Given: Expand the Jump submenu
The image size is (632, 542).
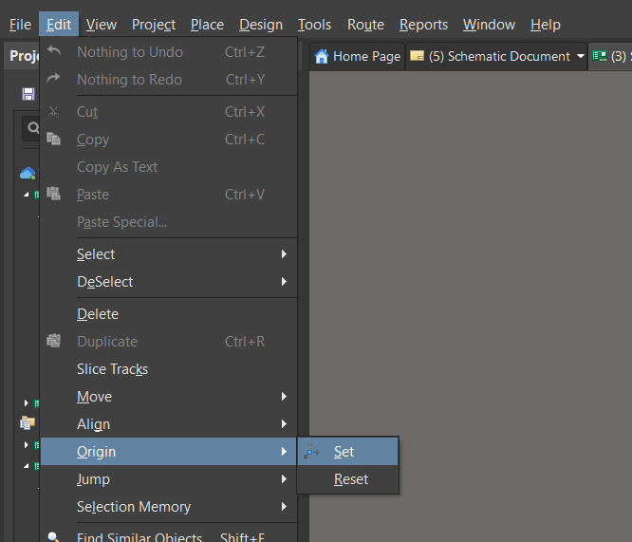Looking at the screenshot, I should pos(169,479).
